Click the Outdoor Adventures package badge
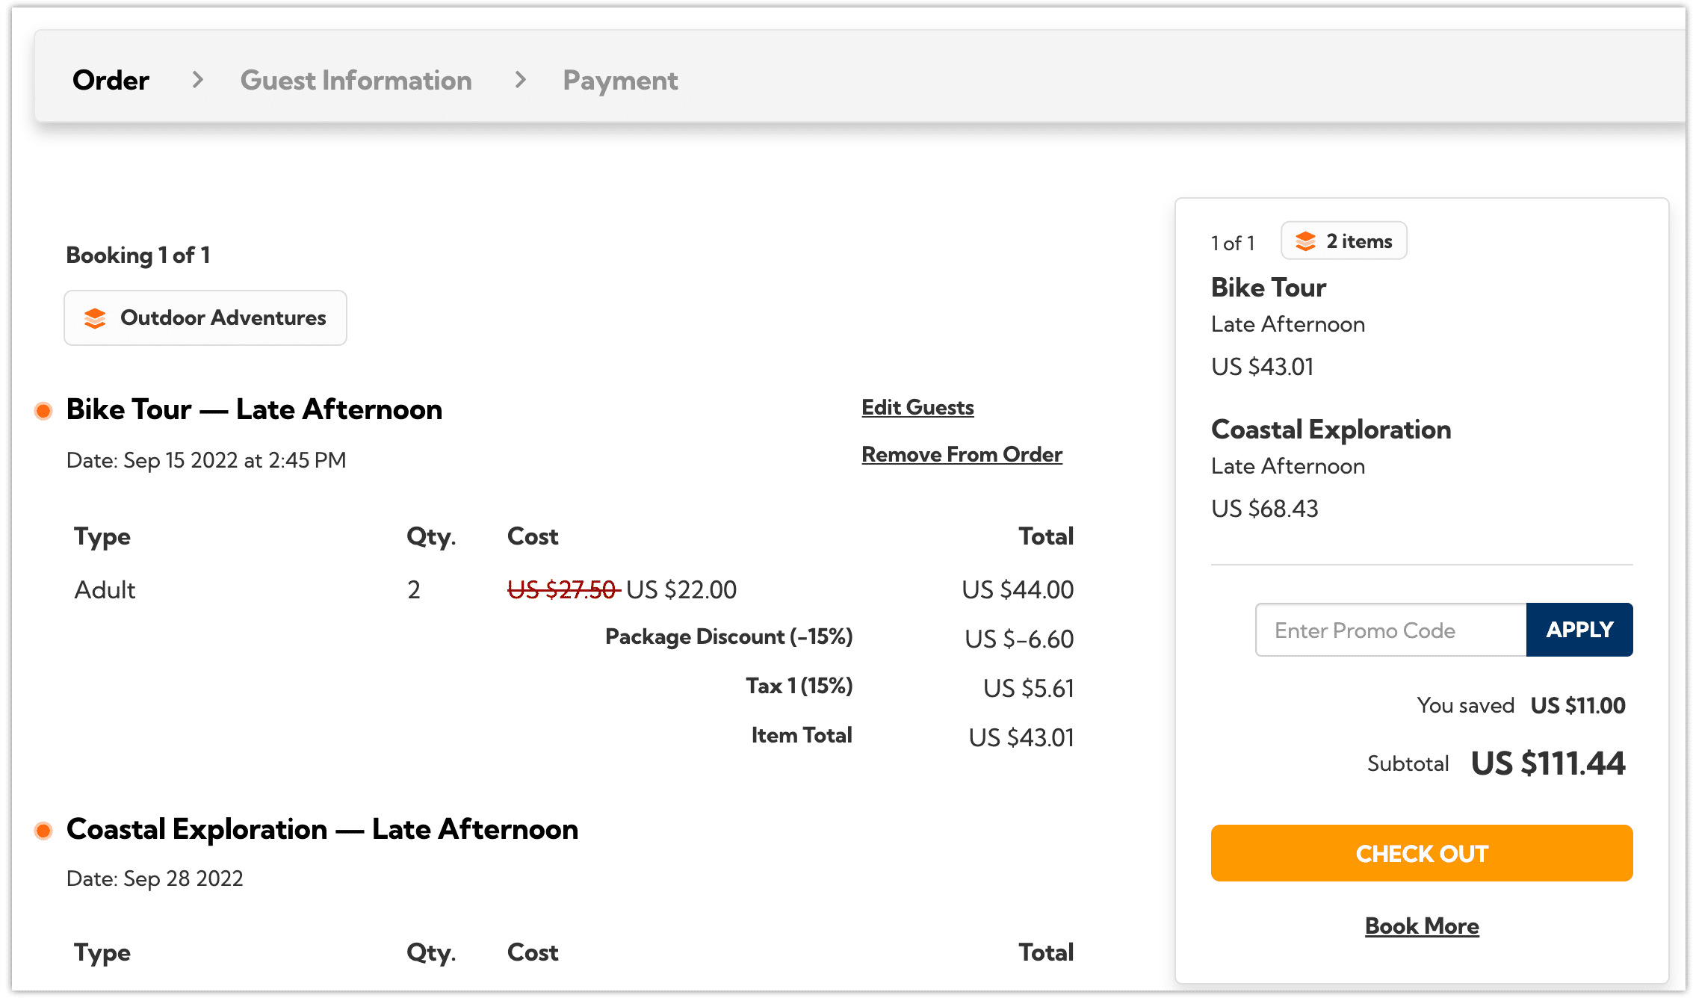Screen dimensions: 1693x998 tap(205, 317)
